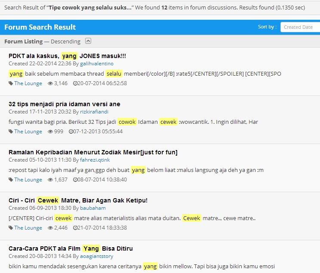Select snippet 'bikin kamu mendadak sesengukan'
The height and width of the screenshot is (273, 320).
(x=142, y=266)
